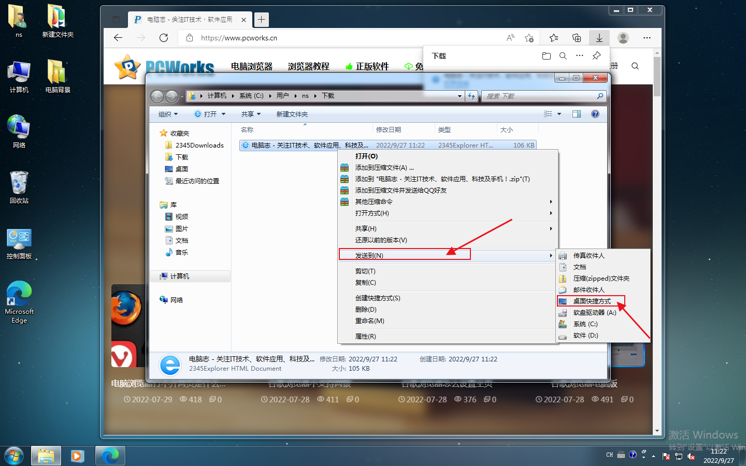Open Microsoft Edge desktop shortcut
746x466 pixels.
[19, 302]
